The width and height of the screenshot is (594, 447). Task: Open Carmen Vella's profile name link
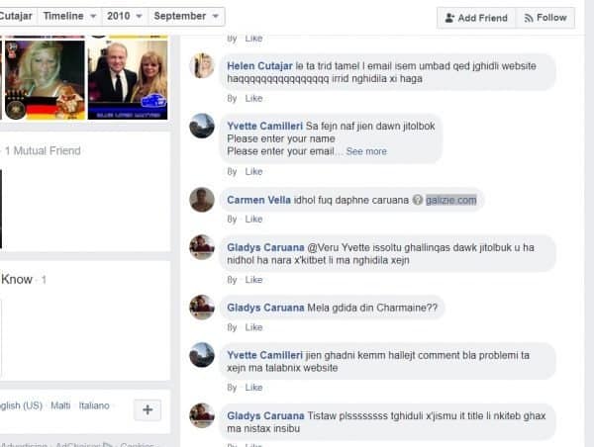pos(259,200)
